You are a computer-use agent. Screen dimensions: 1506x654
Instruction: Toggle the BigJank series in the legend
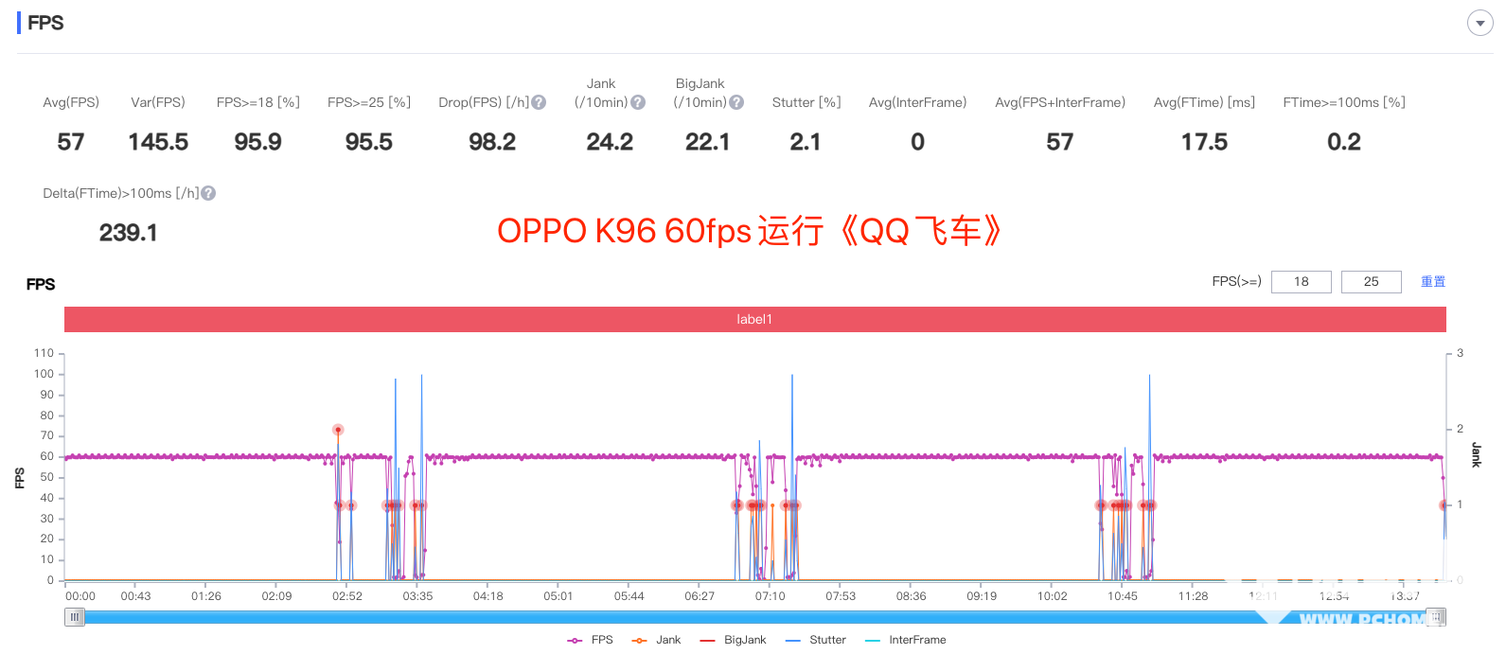pos(734,640)
